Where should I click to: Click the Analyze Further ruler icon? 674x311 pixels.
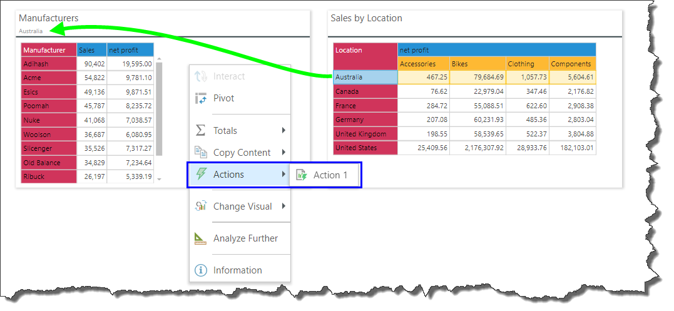point(201,238)
